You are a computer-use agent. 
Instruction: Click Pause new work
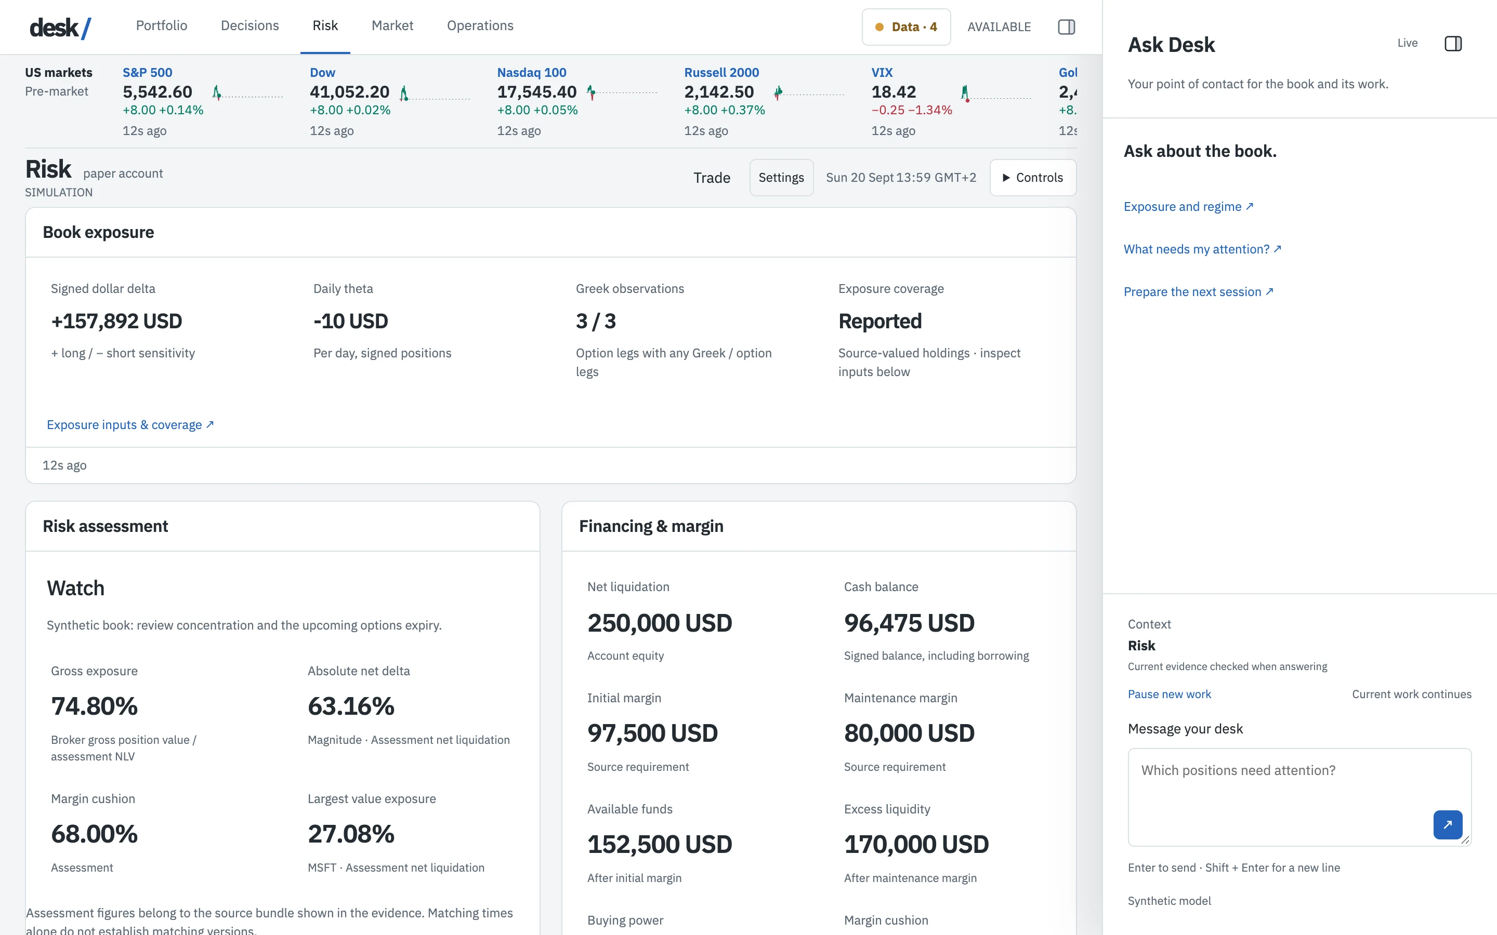pos(1169,694)
